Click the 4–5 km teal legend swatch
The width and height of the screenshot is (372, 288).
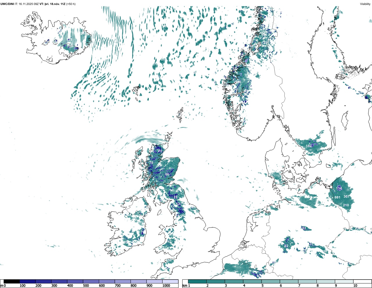pyautogui.click(x=252, y=281)
